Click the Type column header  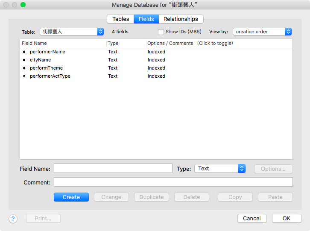(x=126, y=43)
